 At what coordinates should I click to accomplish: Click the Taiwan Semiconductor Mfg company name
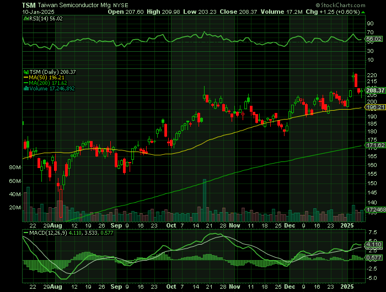pyautogui.click(x=74, y=5)
